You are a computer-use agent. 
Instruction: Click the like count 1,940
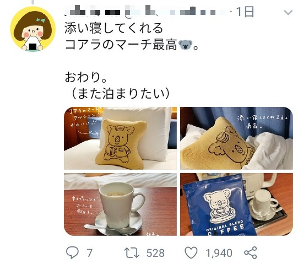(219, 253)
